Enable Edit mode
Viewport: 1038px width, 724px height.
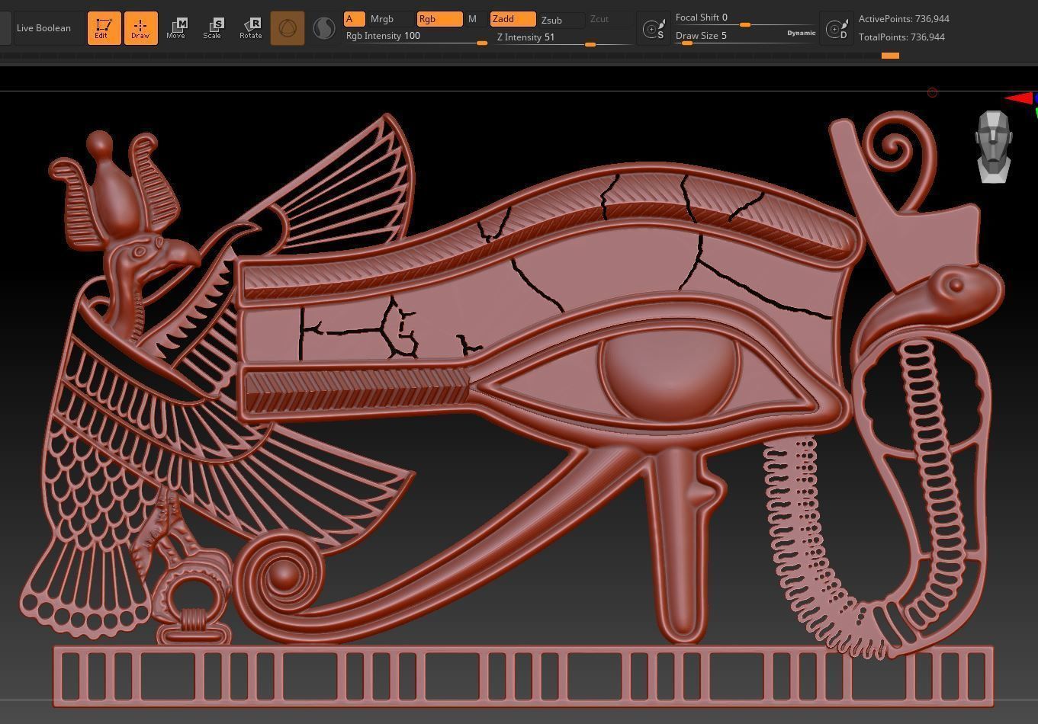point(104,28)
